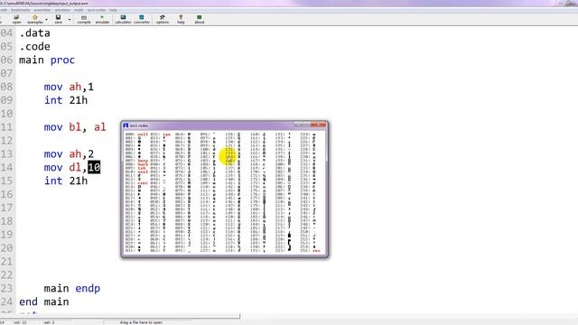Image resolution: width=578 pixels, height=325 pixels.
Task: Click the 'drag a file here to open' status text
Action: (141, 322)
